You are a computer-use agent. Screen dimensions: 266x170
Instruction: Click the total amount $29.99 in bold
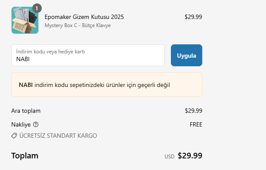(x=190, y=156)
